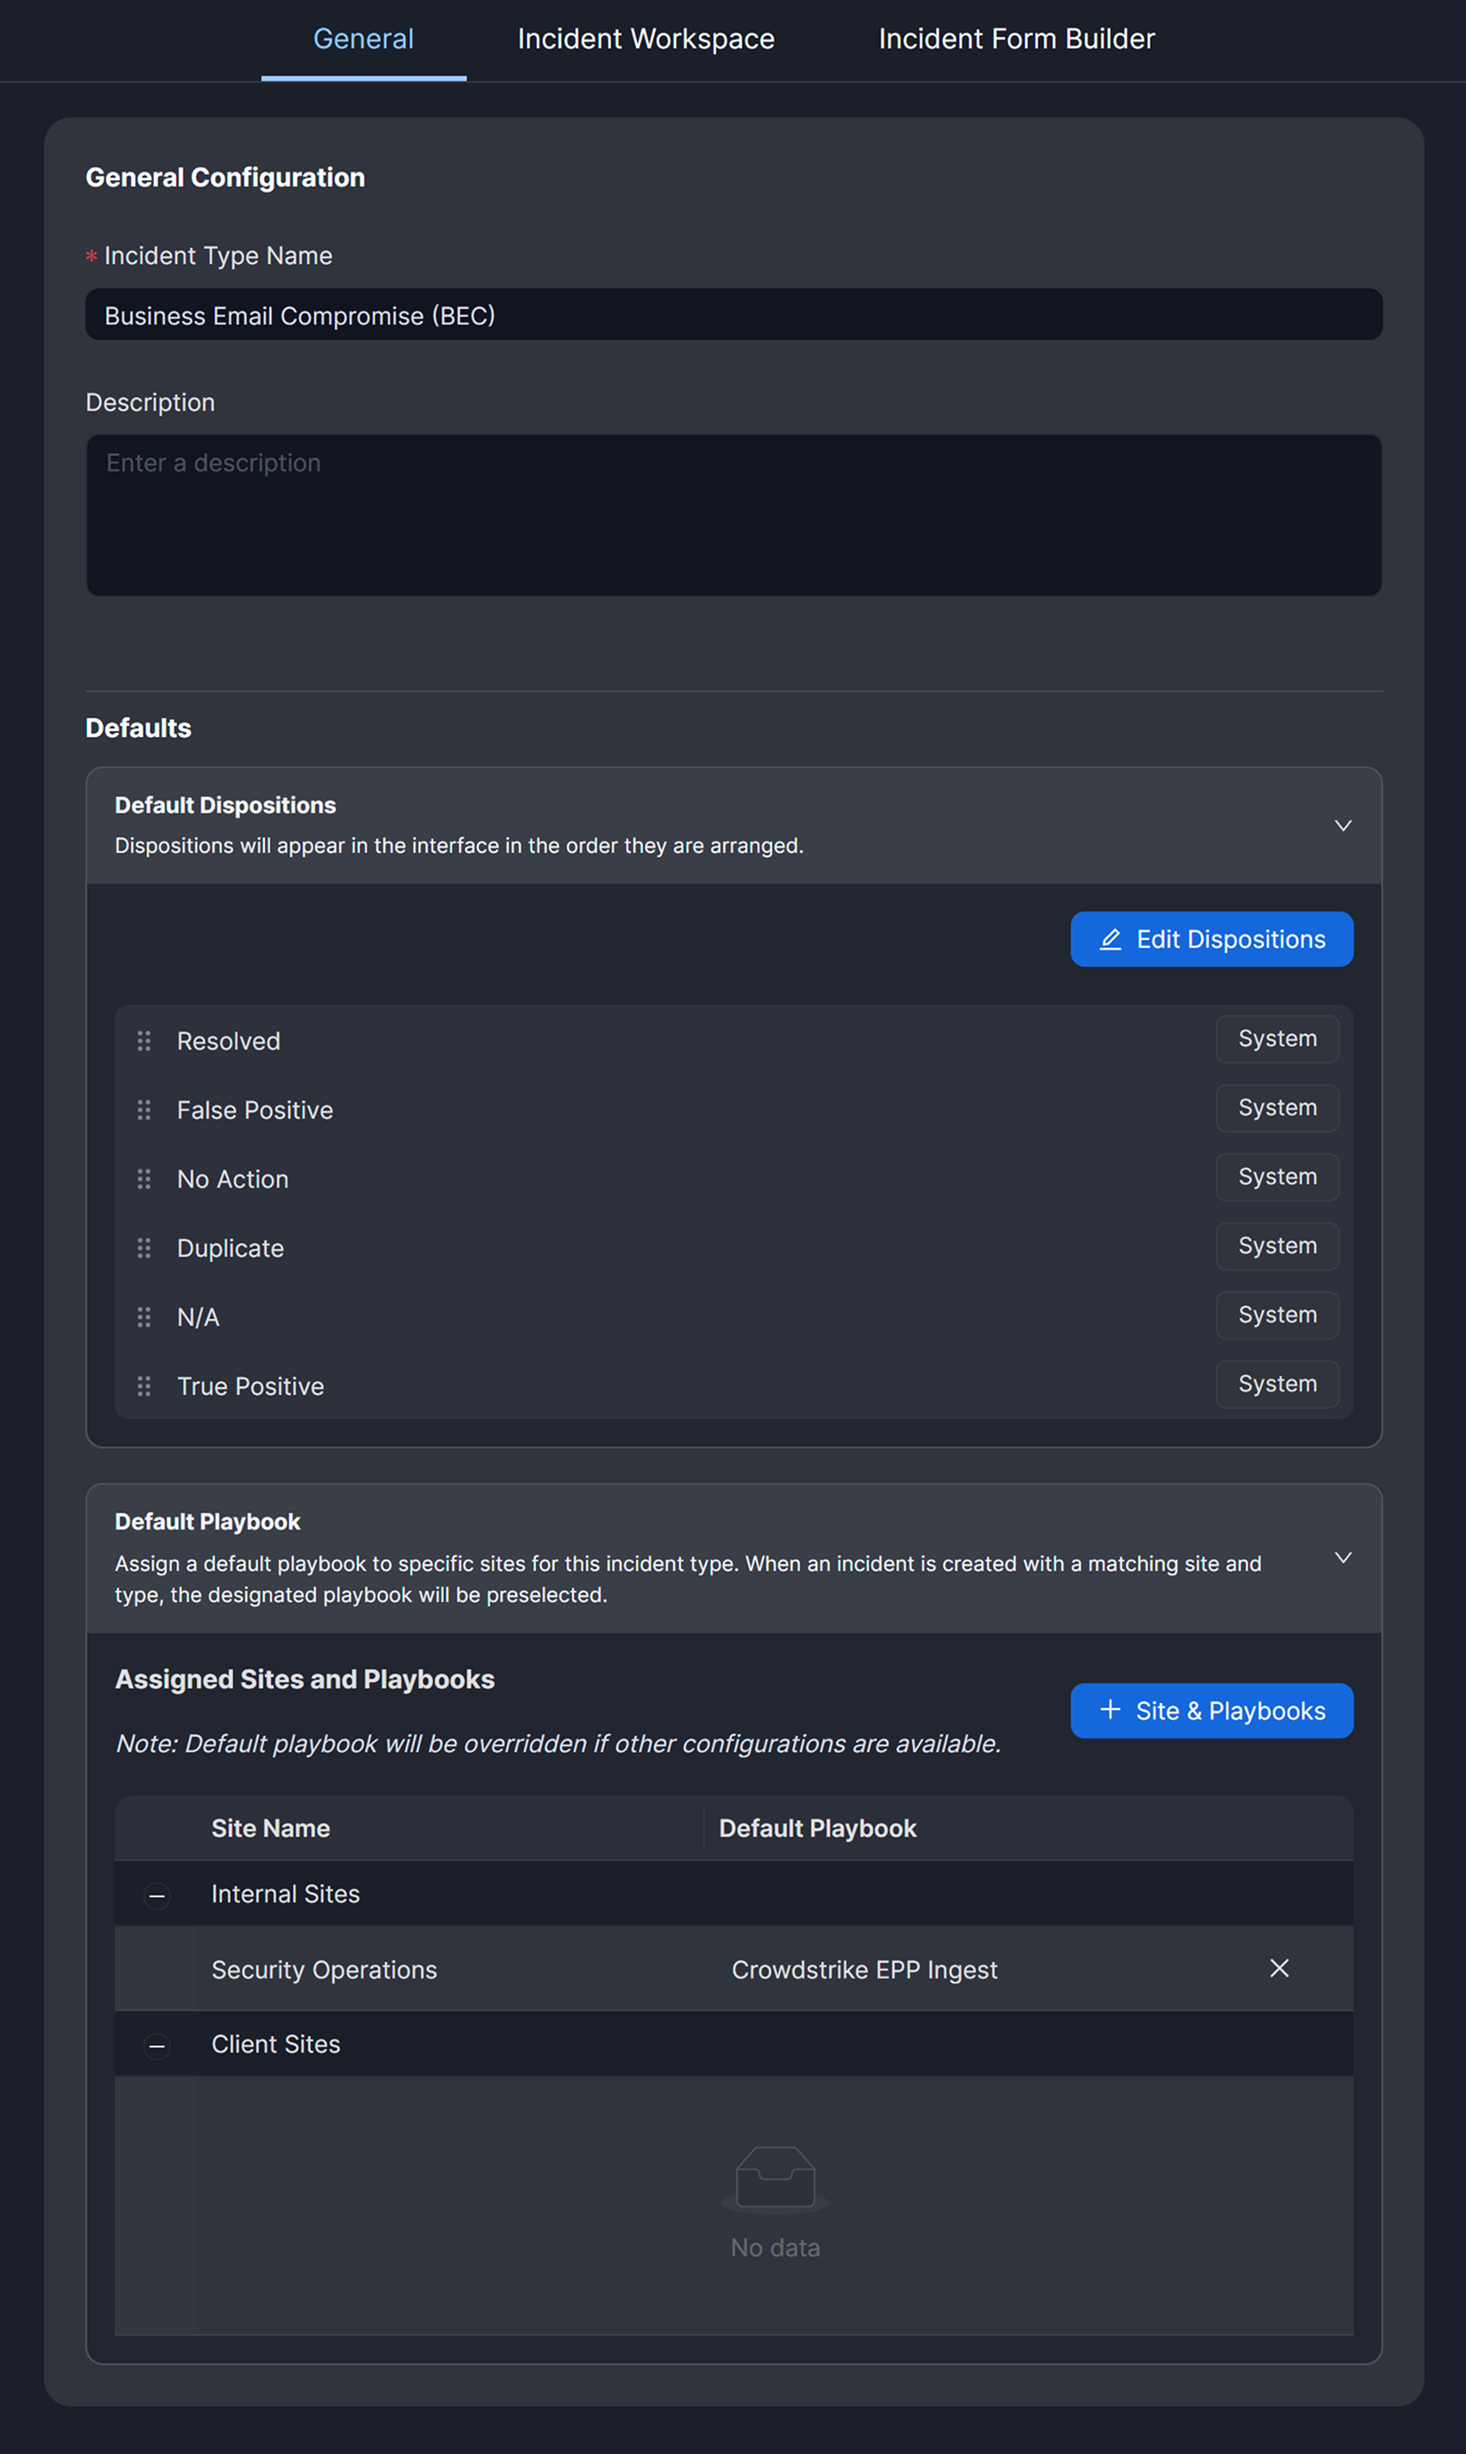Viewport: 1466px width, 2454px height.
Task: Remove Security Operations playbook assignment
Action: (1278, 1968)
